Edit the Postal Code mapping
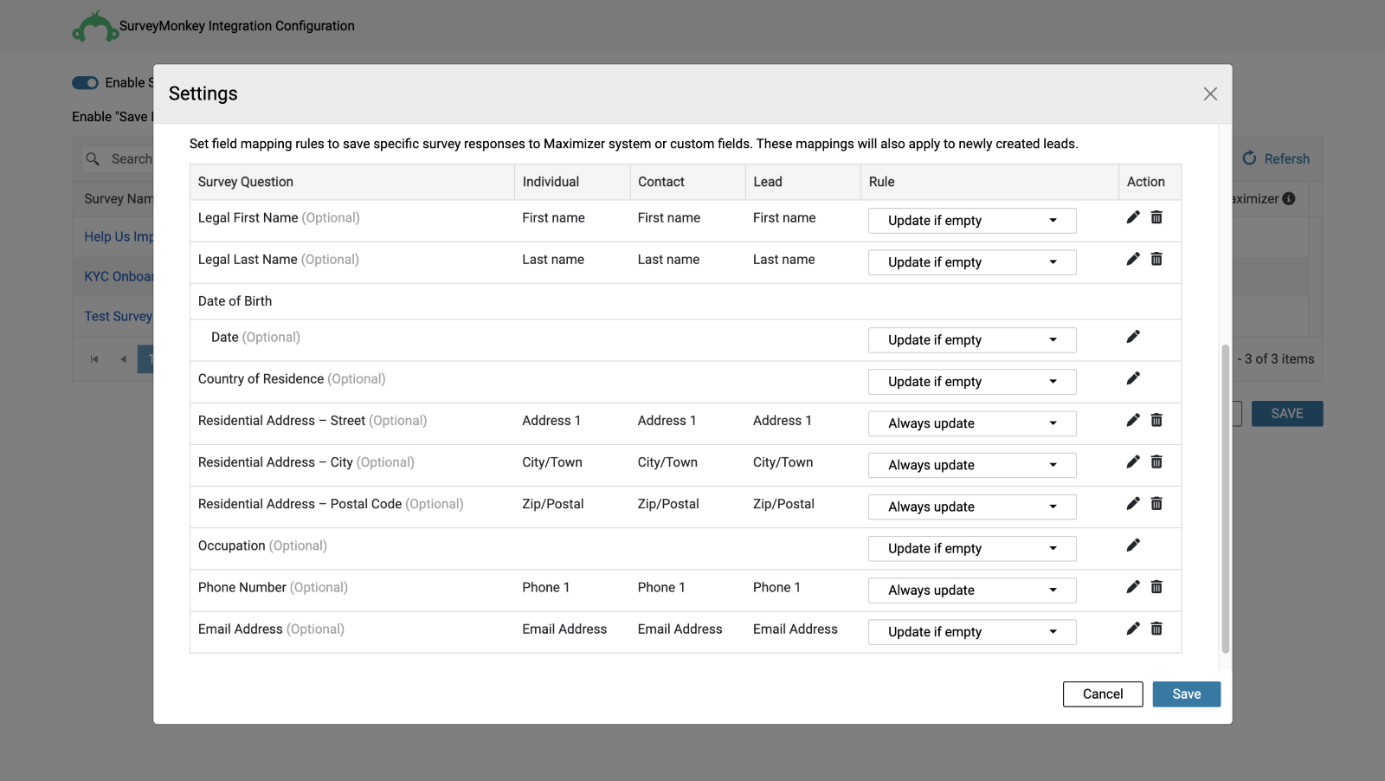 tap(1132, 503)
